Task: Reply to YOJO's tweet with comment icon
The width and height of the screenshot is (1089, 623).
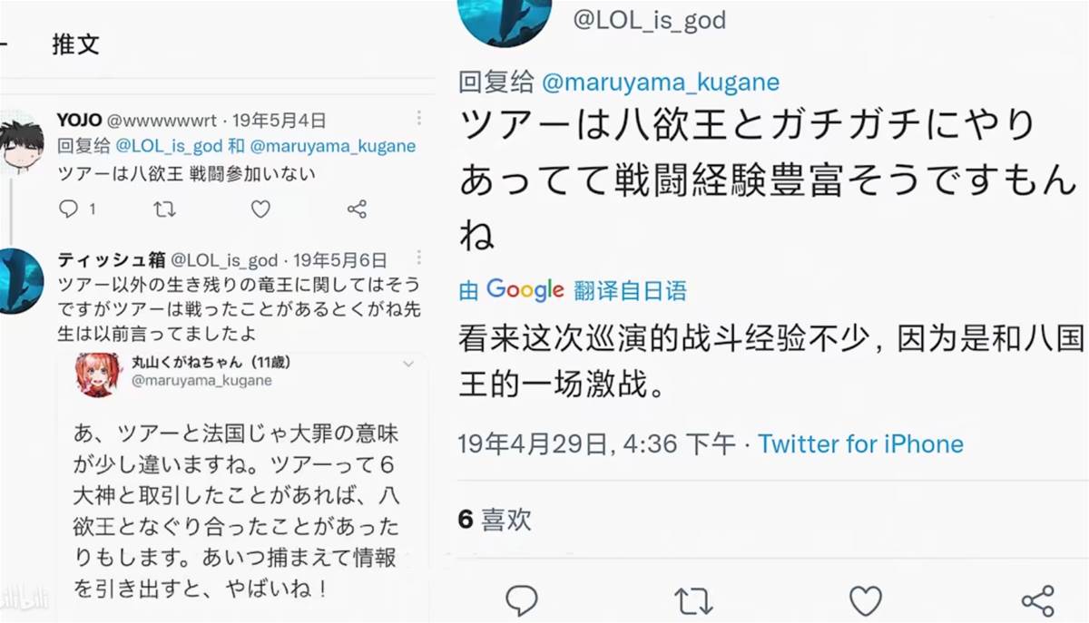Action: point(69,209)
